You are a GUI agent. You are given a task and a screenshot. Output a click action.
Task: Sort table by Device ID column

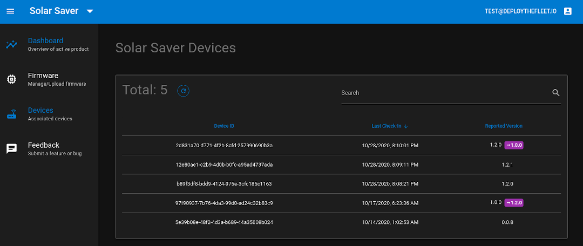[224, 126]
